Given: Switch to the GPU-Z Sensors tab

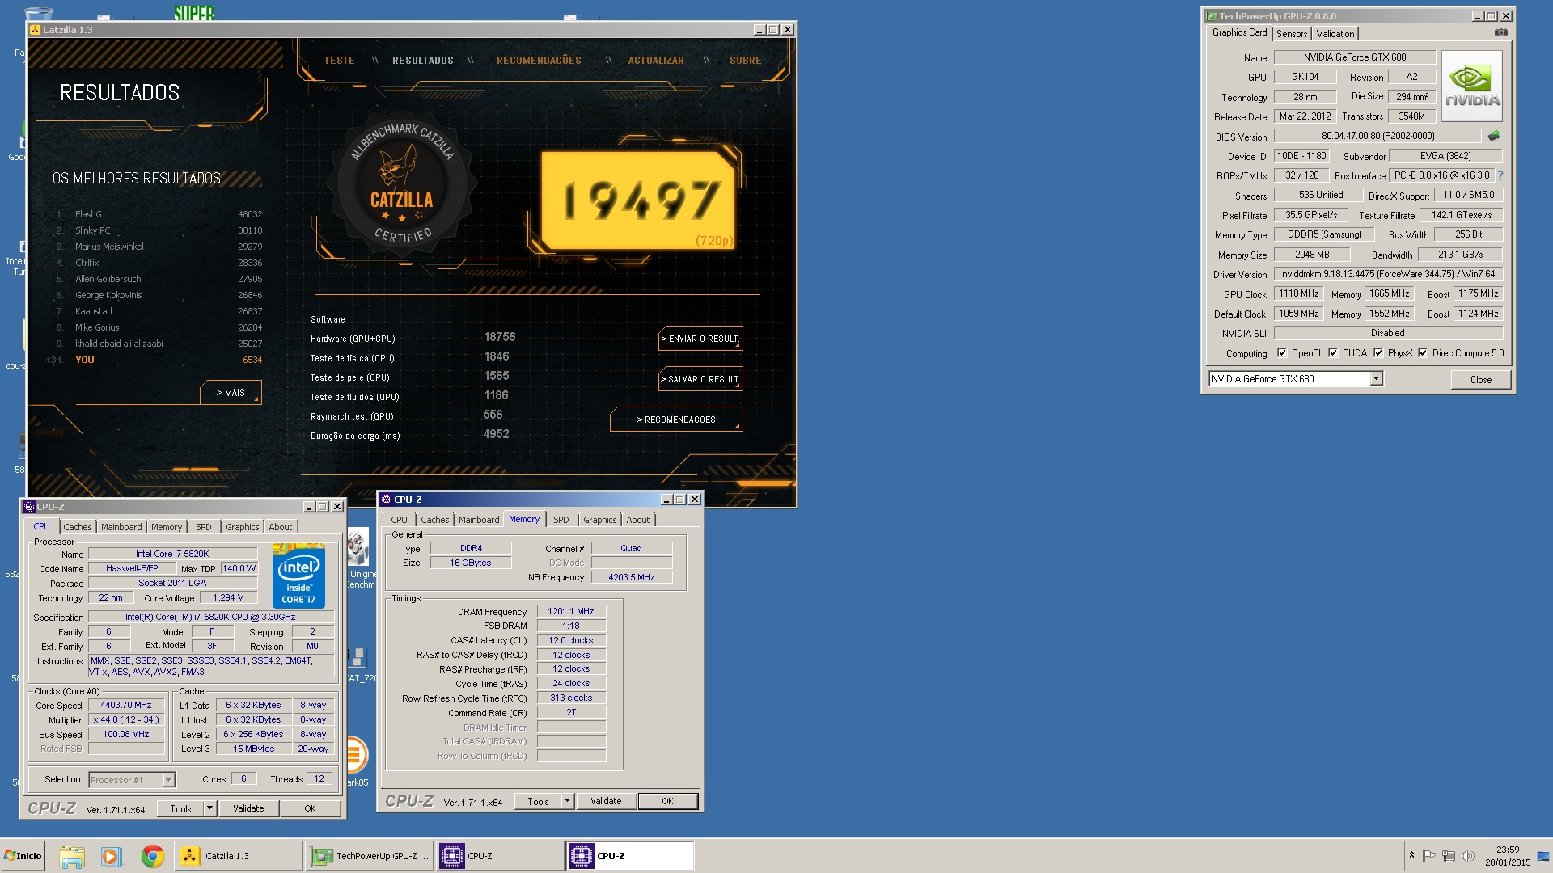Looking at the screenshot, I should (1292, 34).
